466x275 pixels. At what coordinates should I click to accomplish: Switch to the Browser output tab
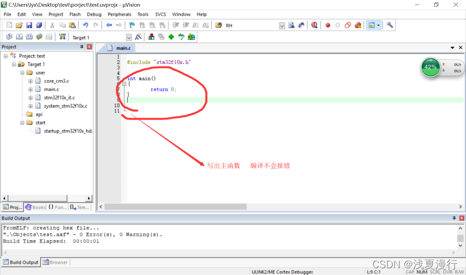[x=55, y=262]
